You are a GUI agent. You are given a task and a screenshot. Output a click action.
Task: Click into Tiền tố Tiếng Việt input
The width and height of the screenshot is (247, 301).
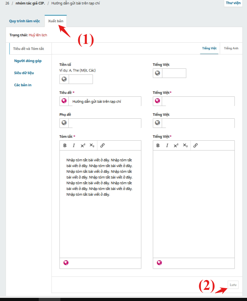[174, 73]
